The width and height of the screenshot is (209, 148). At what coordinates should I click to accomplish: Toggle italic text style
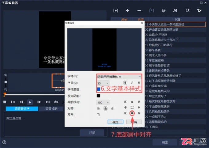[132, 83]
